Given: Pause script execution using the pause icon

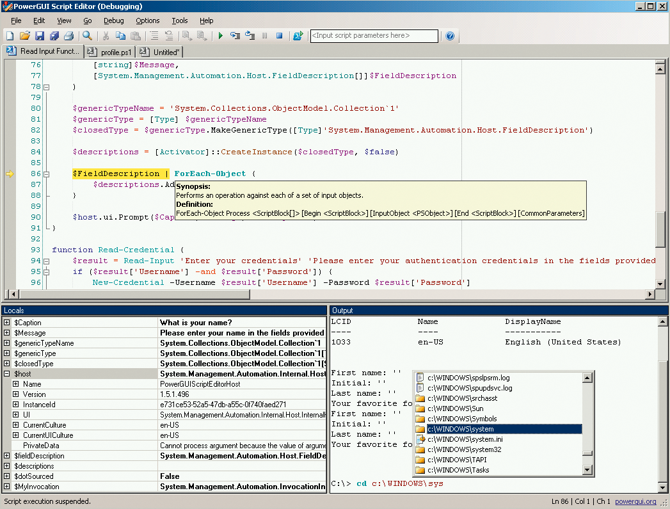Looking at the screenshot, I should pos(265,36).
